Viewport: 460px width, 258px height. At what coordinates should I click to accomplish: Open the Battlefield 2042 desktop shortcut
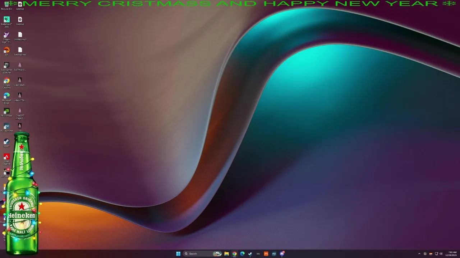[6, 21]
